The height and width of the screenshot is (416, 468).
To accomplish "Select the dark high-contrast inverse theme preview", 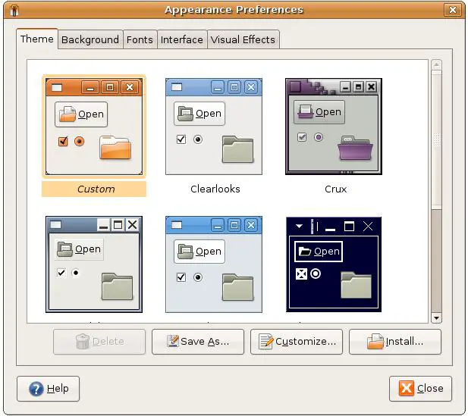I will point(333,264).
